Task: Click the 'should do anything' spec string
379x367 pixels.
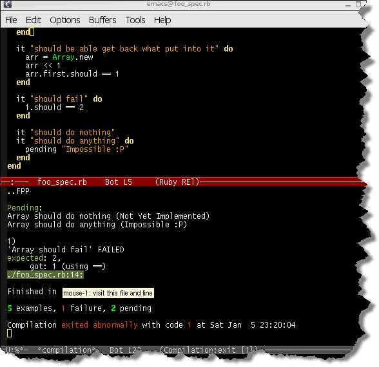Action: point(75,141)
